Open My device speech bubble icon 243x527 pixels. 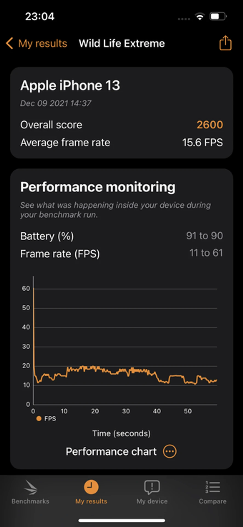tap(152, 487)
